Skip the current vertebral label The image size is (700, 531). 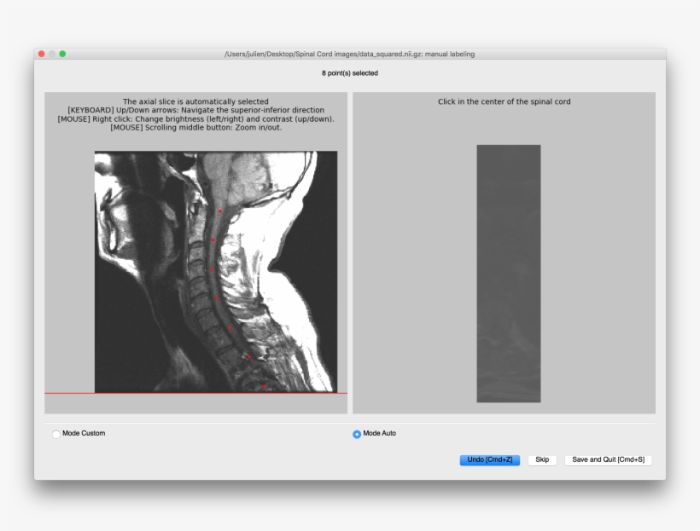tap(542, 459)
